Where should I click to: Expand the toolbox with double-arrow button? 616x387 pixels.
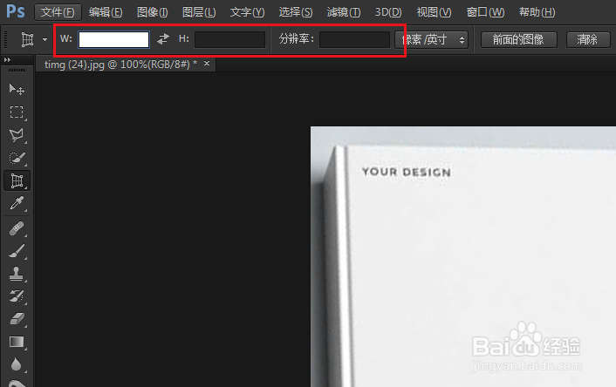7,59
